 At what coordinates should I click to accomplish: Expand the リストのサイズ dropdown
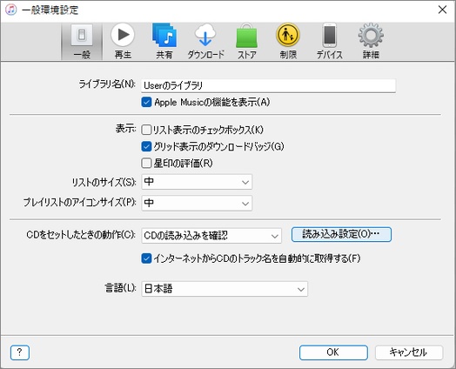coord(197,182)
